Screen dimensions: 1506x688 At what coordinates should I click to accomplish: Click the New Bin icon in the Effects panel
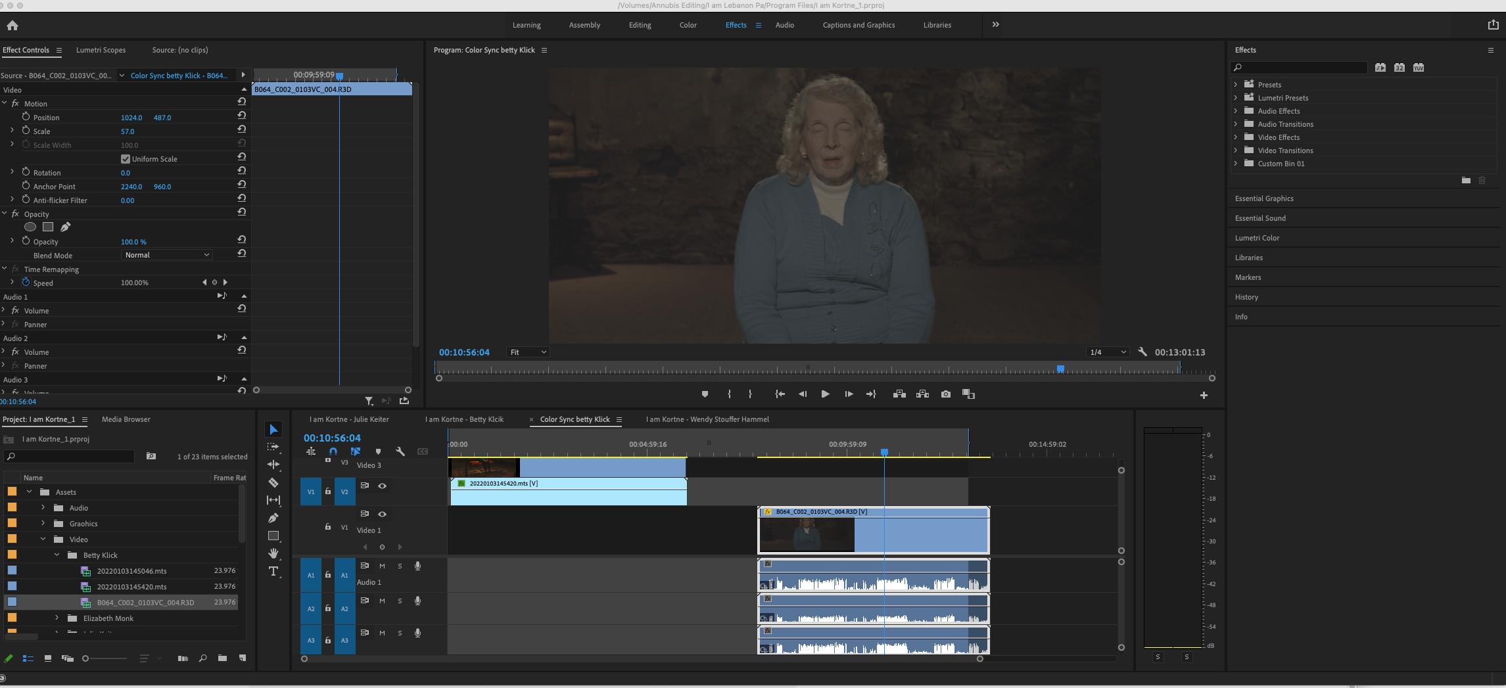coord(1465,180)
